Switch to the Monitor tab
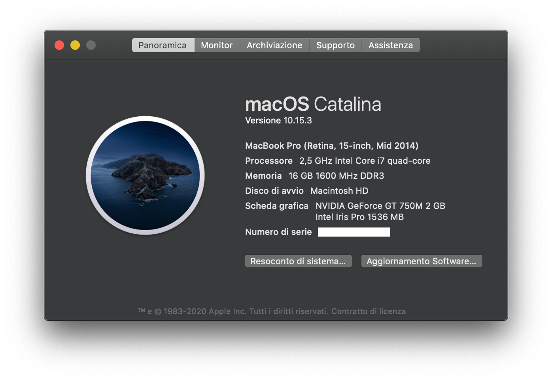Viewport: 552px width, 379px height. (x=217, y=45)
